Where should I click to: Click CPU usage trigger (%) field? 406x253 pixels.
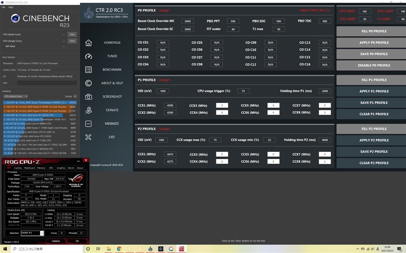coord(243,91)
